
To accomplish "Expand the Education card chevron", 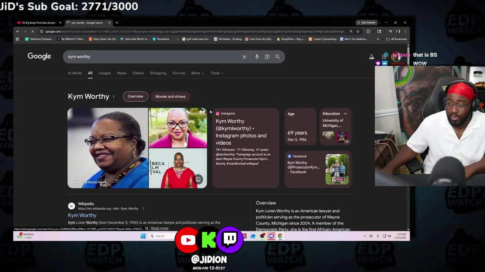I will [x=345, y=114].
